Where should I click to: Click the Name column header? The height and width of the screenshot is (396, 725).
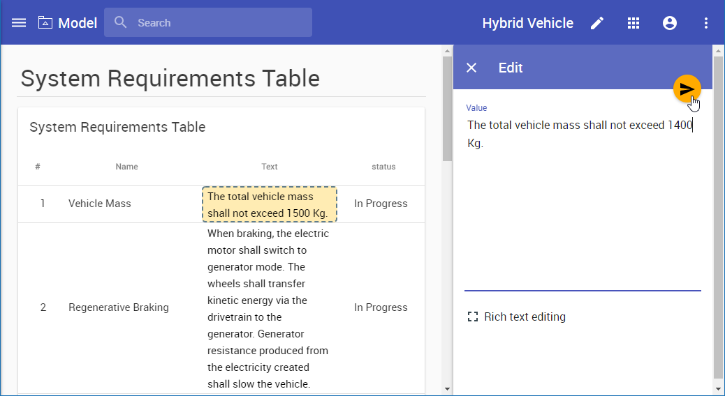coord(126,167)
